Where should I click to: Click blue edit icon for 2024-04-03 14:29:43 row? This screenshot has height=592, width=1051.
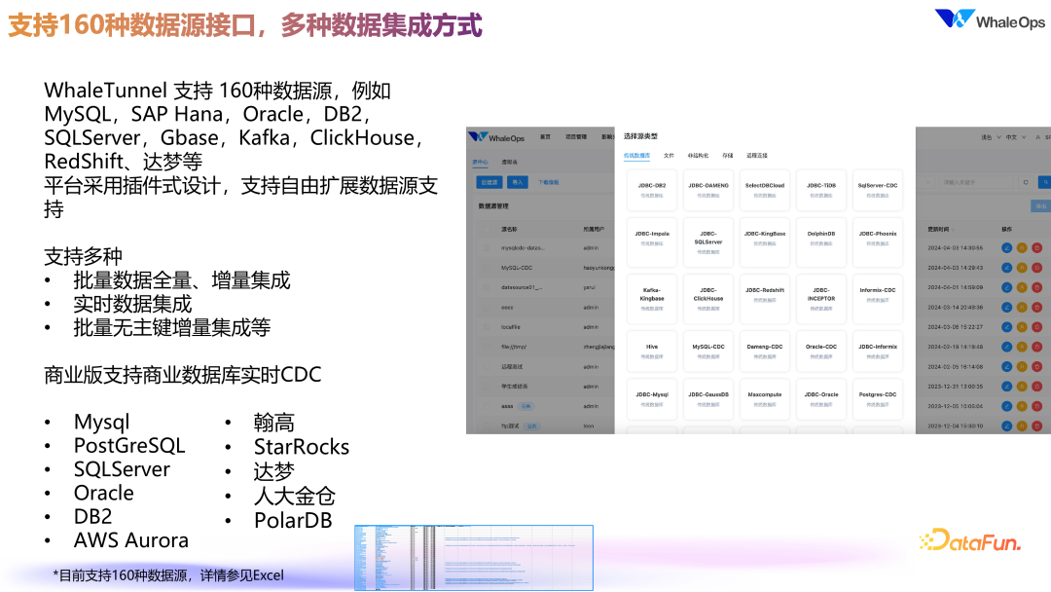click(x=1007, y=268)
